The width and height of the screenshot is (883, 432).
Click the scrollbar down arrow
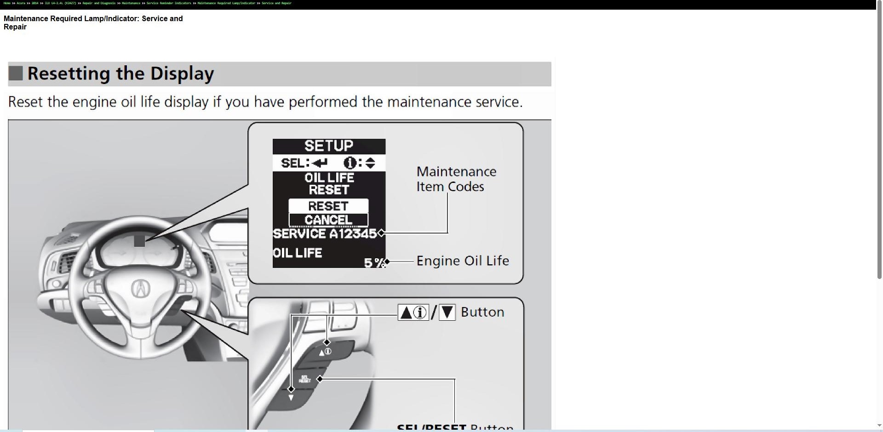(x=880, y=426)
